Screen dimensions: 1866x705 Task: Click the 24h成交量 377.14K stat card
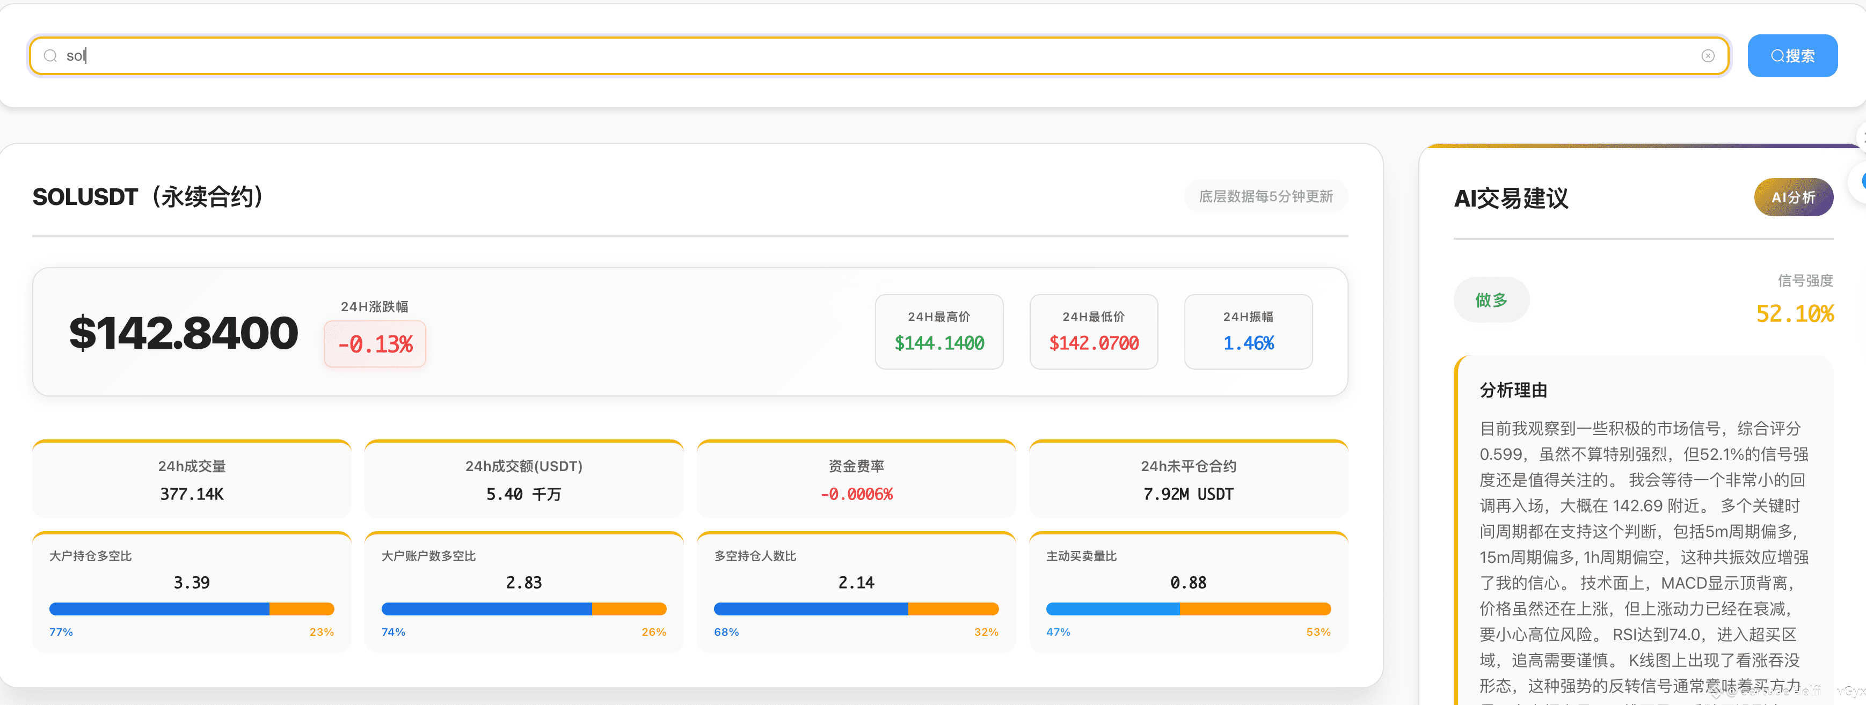(x=192, y=480)
